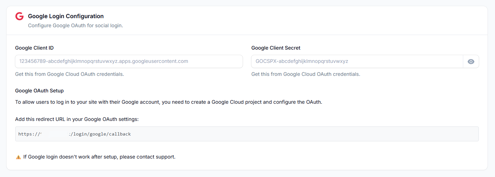Click helper text below Google Client ID field
This screenshot has height=177, width=495.
tap(69, 74)
